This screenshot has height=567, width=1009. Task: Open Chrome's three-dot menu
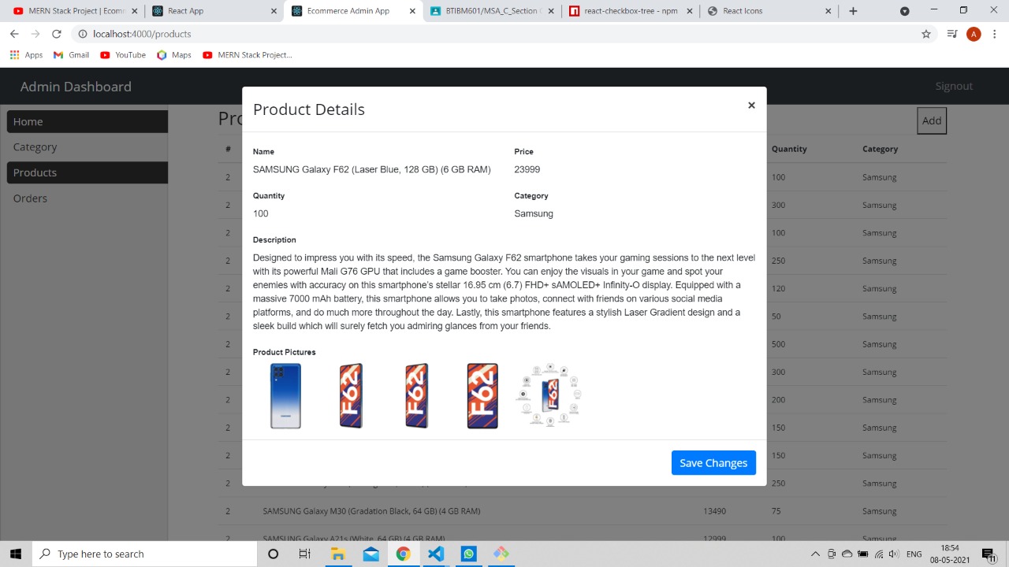coord(995,34)
